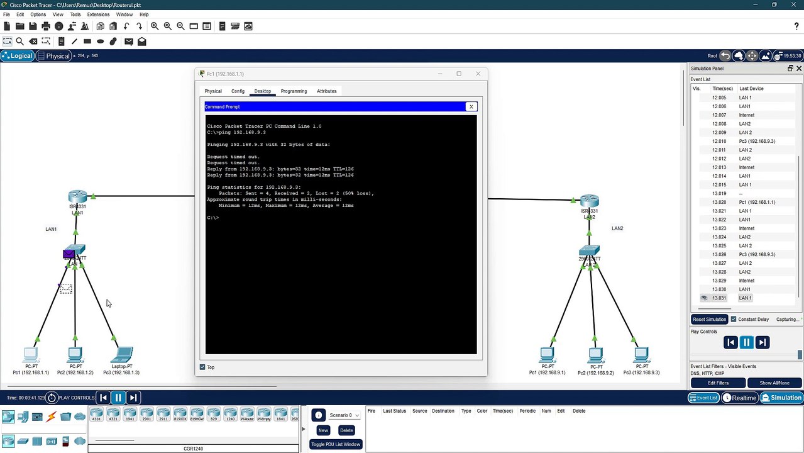The height and width of the screenshot is (453, 804).
Task: Click the Help question mark icon
Action: (x=796, y=26)
